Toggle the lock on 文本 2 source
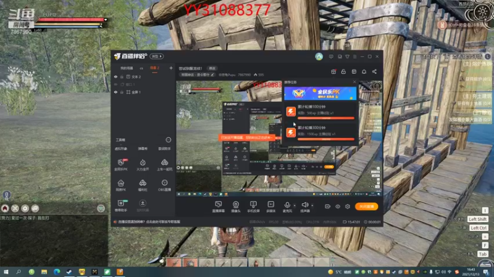This screenshot has height=277, width=494. [x=122, y=76]
